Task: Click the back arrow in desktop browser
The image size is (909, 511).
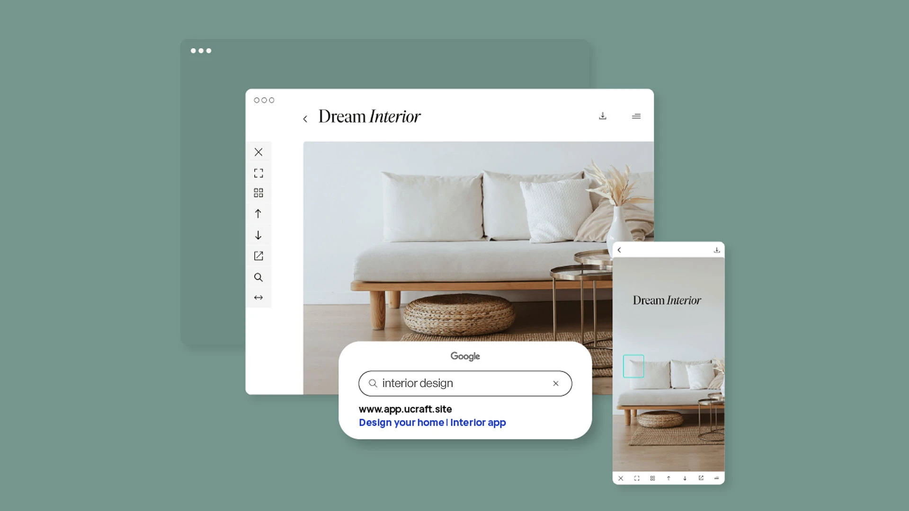Action: click(304, 118)
